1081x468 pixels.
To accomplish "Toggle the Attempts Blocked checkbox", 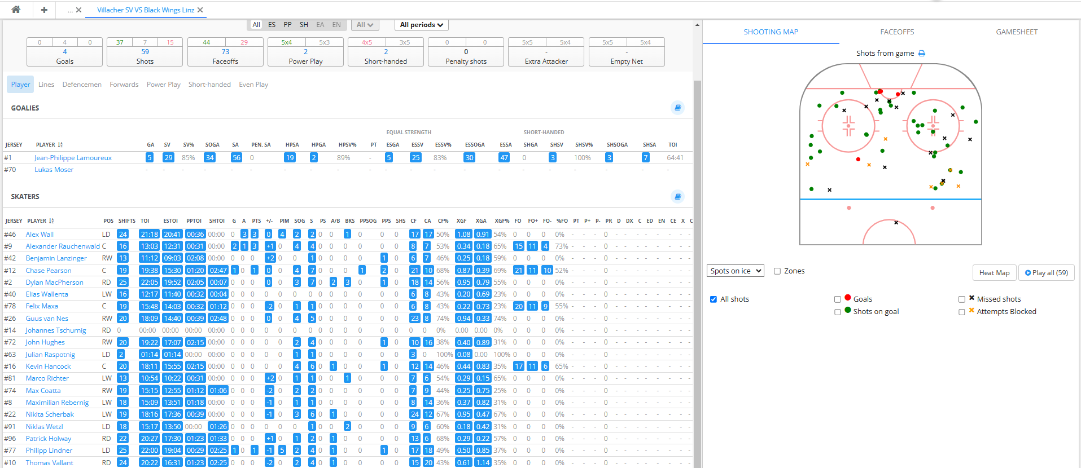I will pyautogui.click(x=962, y=312).
